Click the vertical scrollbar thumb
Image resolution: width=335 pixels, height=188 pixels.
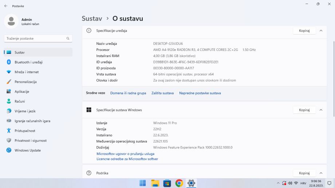coord(334,79)
